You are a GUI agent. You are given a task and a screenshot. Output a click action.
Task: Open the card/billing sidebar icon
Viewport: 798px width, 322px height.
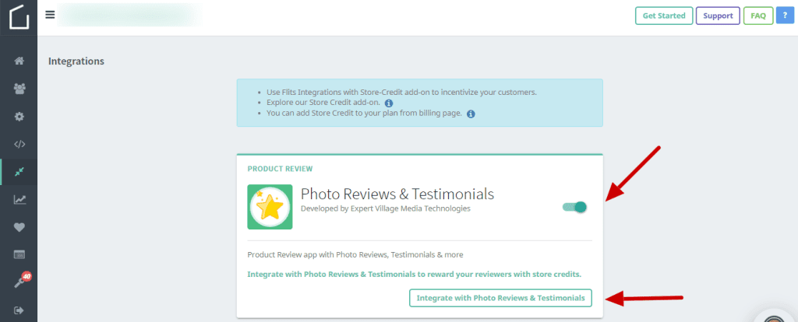[19, 254]
